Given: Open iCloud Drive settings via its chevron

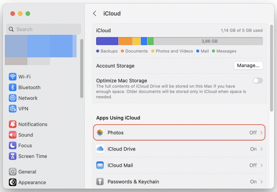Looking at the screenshot, I should coord(262,149).
